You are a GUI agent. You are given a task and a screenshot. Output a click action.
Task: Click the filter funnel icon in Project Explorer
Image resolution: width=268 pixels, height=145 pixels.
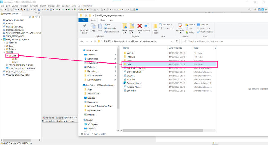[36, 17]
